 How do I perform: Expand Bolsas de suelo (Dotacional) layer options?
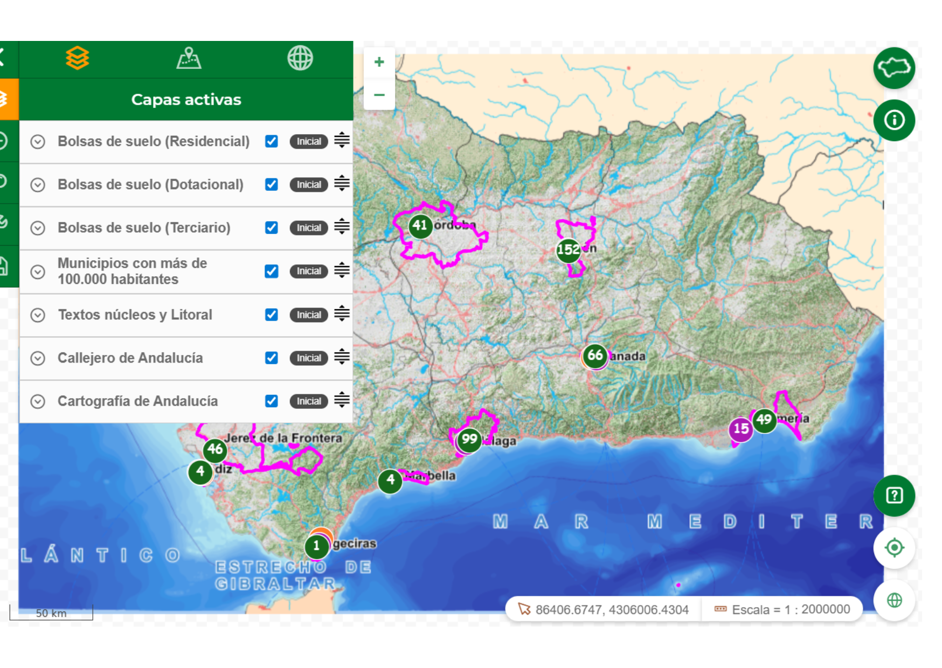pos(38,185)
